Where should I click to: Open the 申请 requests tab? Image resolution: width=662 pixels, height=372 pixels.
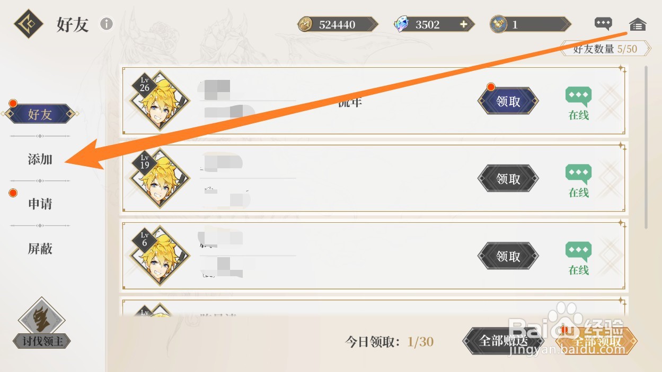pyautogui.click(x=40, y=204)
